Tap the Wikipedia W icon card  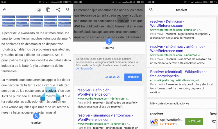[214, 122]
